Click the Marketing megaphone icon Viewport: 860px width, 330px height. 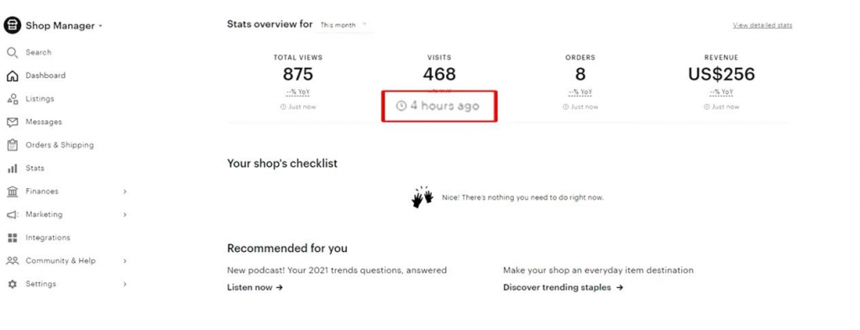pos(12,215)
